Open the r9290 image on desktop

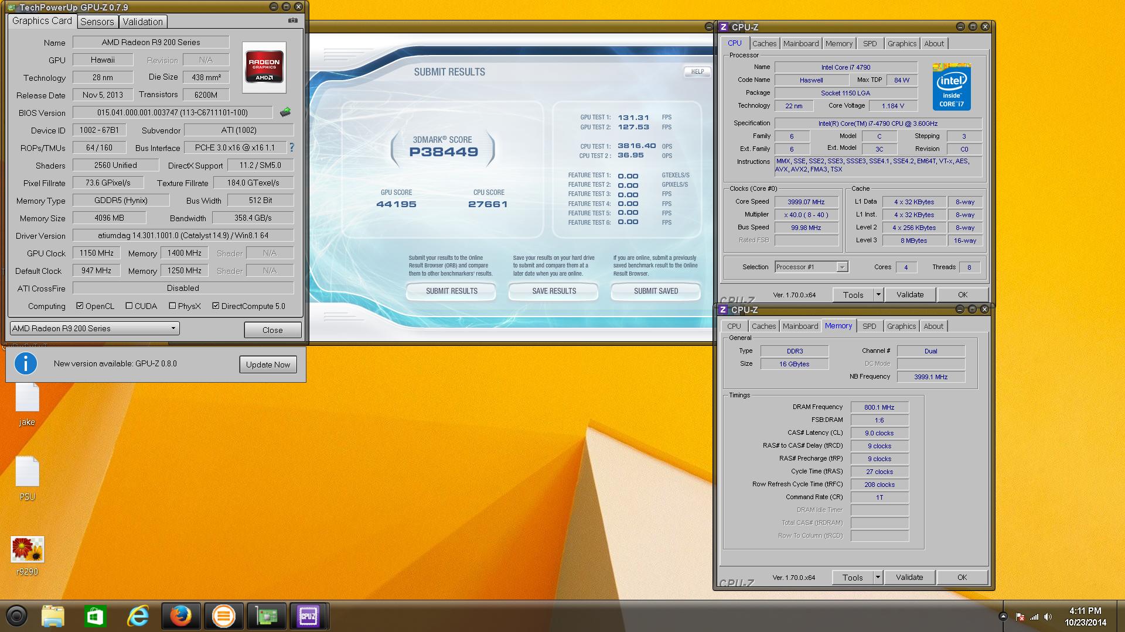(x=27, y=556)
